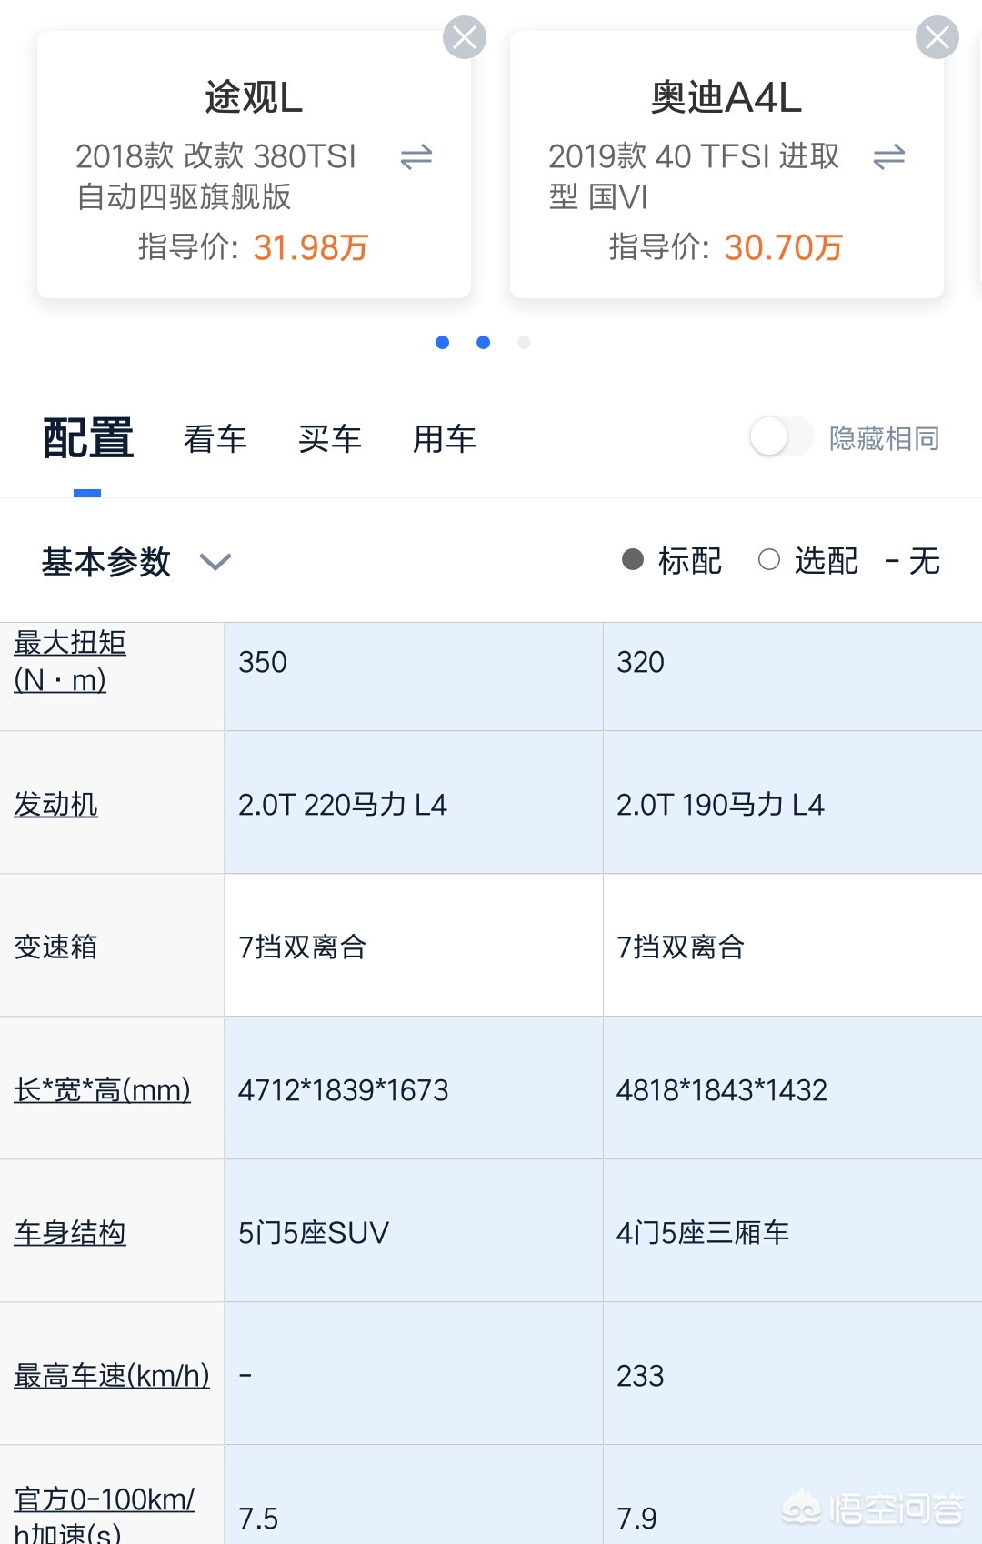Switch to the 买车 tab

point(330,439)
